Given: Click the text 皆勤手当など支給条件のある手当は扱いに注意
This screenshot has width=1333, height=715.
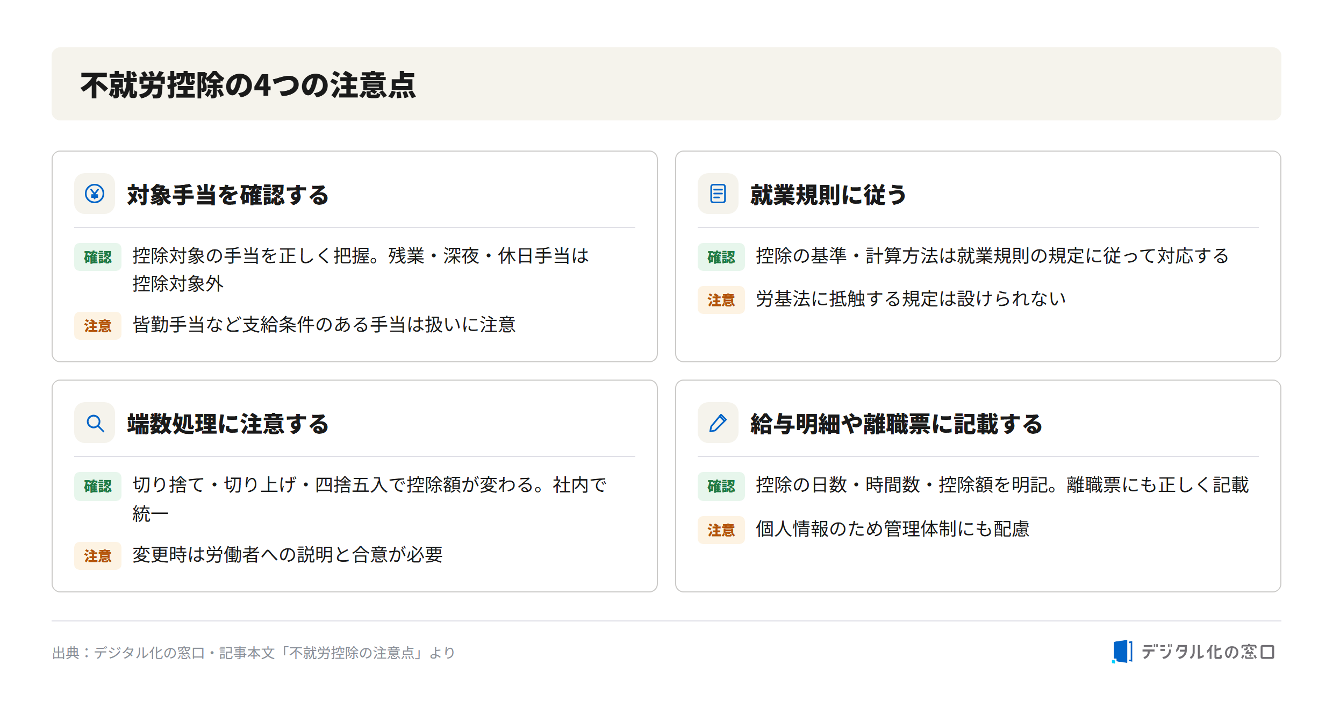Looking at the screenshot, I should 324,325.
